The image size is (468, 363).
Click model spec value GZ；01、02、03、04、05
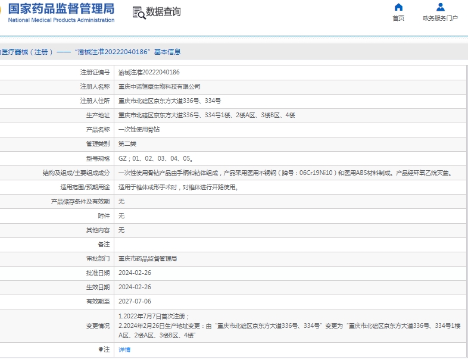155,158
